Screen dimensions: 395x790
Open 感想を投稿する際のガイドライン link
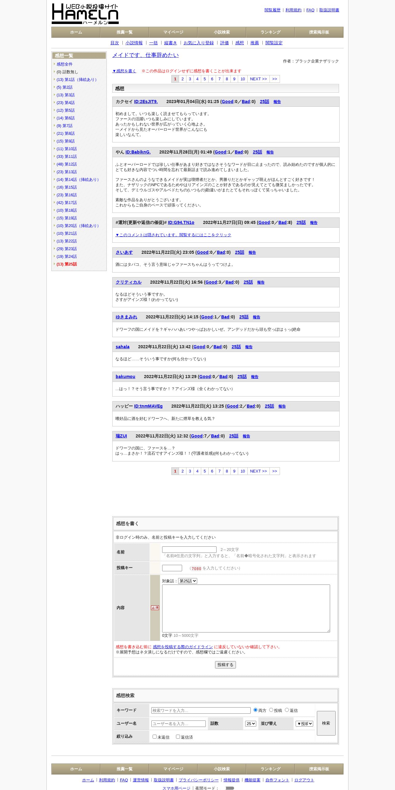pos(183,647)
